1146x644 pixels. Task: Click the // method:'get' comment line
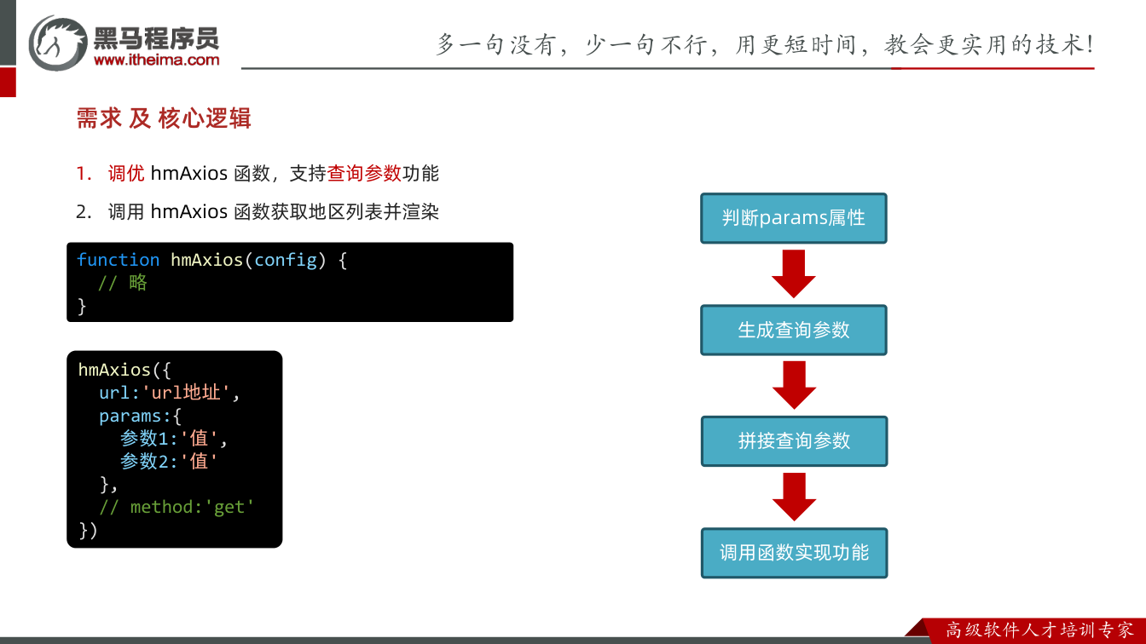pos(177,507)
